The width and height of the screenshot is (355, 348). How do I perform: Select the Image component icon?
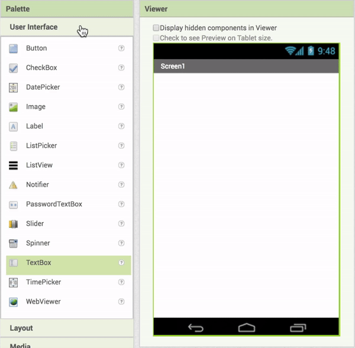tap(14, 107)
